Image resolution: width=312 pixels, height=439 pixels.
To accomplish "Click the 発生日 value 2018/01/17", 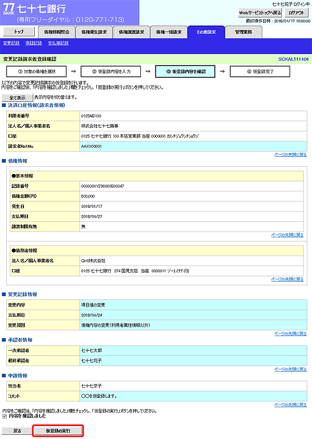I will tap(92, 206).
